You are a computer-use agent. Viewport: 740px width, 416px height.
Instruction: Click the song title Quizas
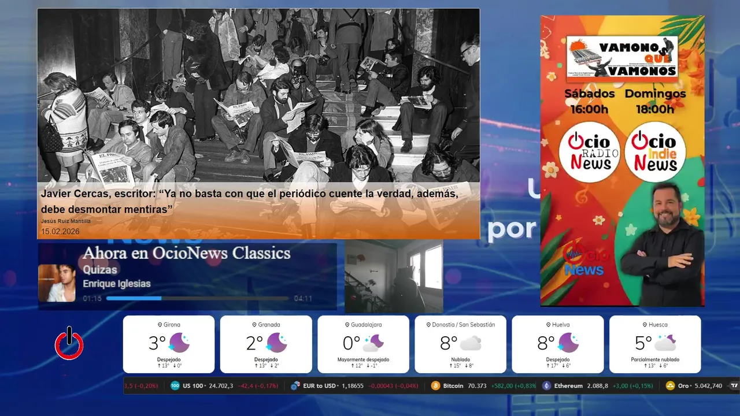pyautogui.click(x=100, y=270)
